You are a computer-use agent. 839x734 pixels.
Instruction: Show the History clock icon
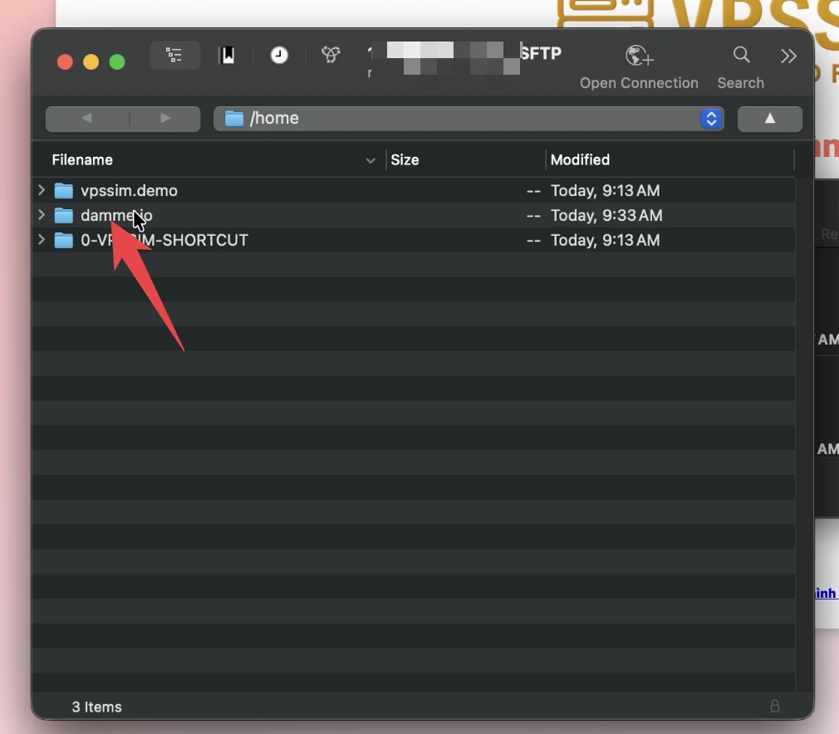pyautogui.click(x=279, y=55)
